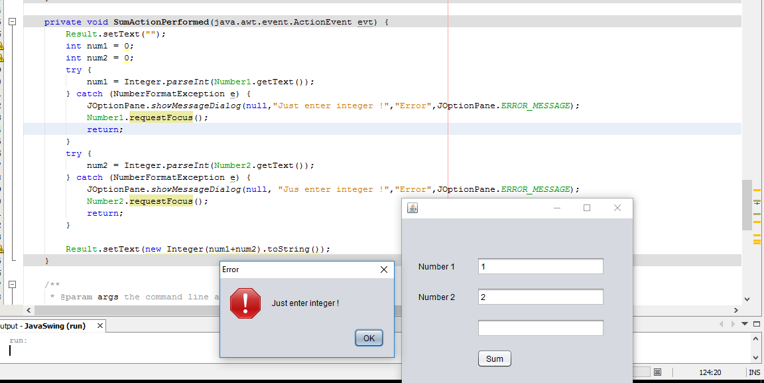Click the next-message arrow in Output toolbar
The image size is (764, 383).
point(733,324)
